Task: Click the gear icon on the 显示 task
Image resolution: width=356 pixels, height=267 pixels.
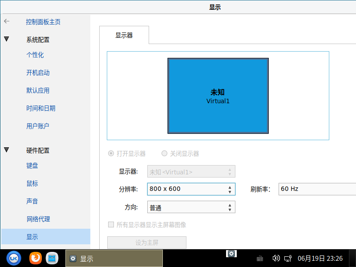Action: pos(73,259)
